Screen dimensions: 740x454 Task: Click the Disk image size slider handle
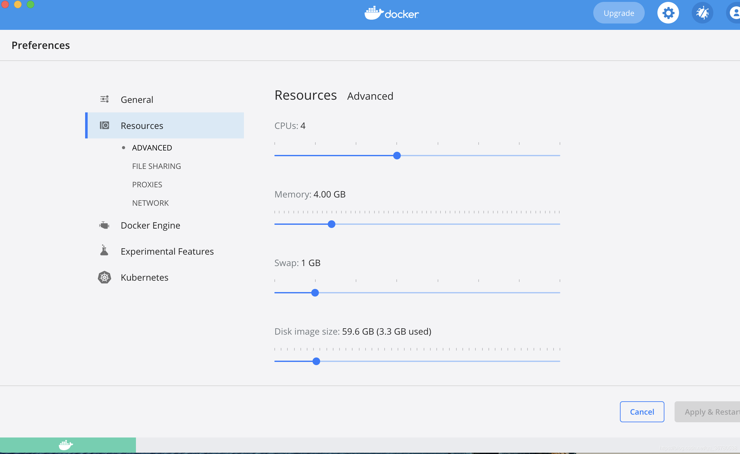pyautogui.click(x=316, y=361)
